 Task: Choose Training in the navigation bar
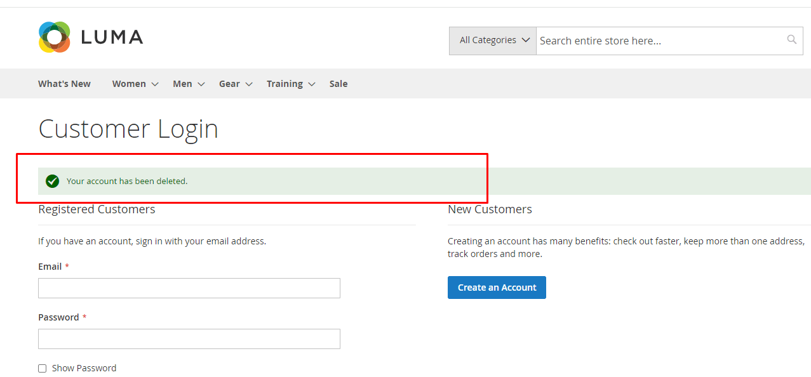[x=285, y=84]
